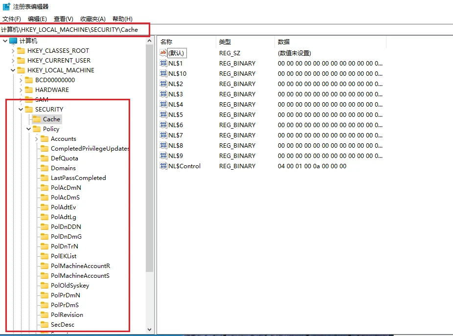
Task: Open the 查看(V) menu
Action: click(x=64, y=19)
